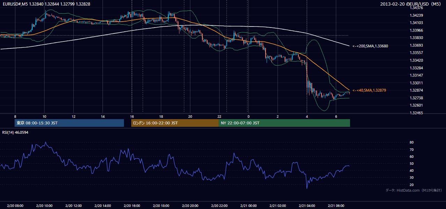Click RSI scale value 80

click(x=412, y=142)
